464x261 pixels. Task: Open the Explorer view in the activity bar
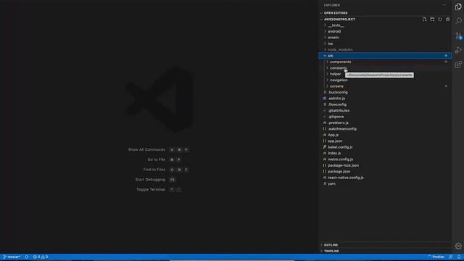458,7
